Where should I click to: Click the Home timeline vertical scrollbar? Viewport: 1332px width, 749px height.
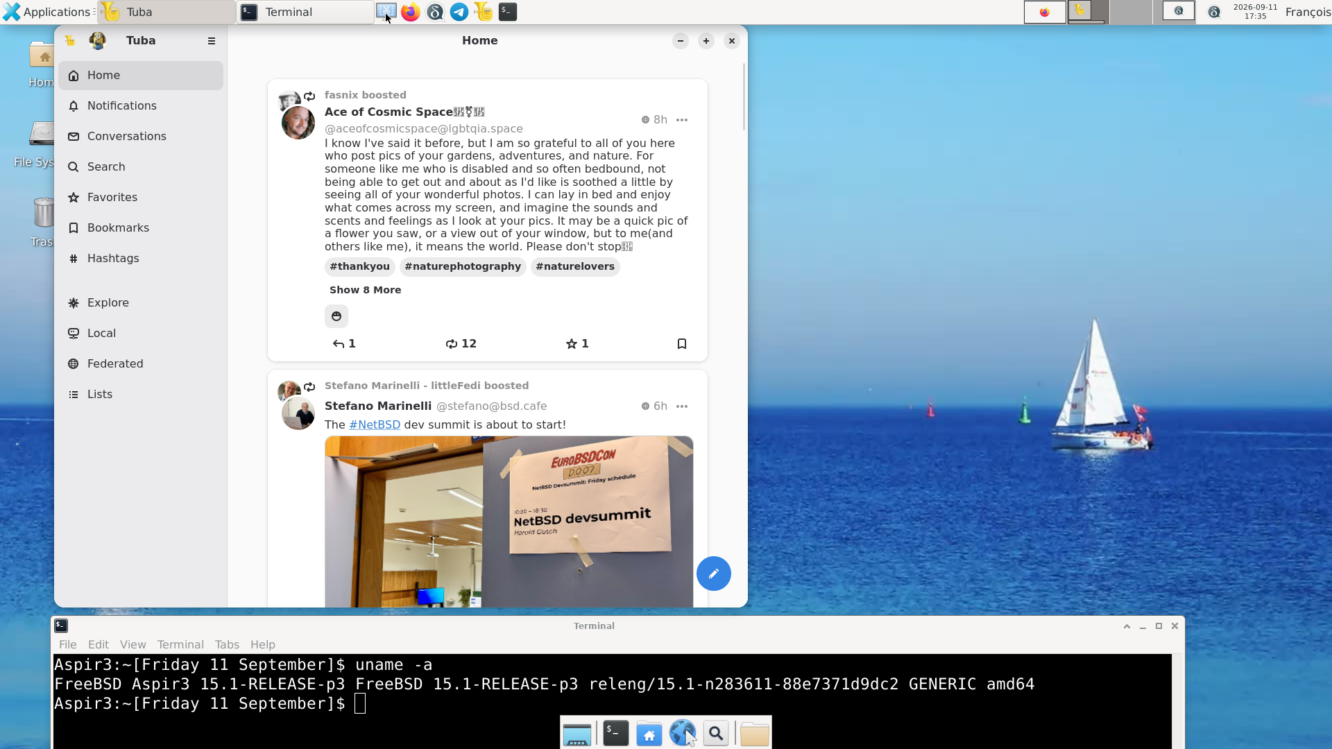pos(744,96)
